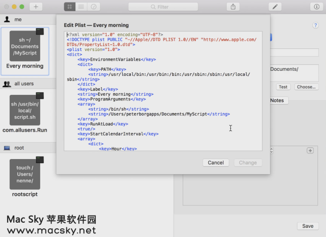Select the Every morning job thumbnail

[25, 46]
